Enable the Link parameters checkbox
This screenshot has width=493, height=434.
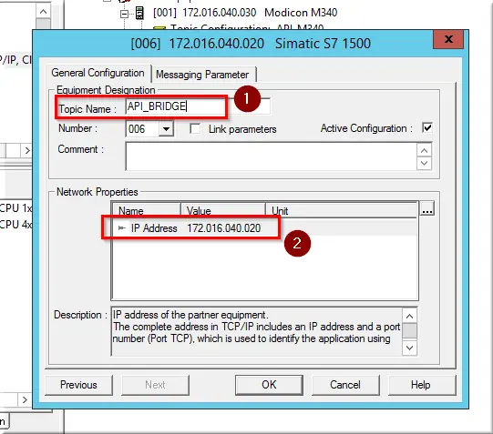coord(195,128)
